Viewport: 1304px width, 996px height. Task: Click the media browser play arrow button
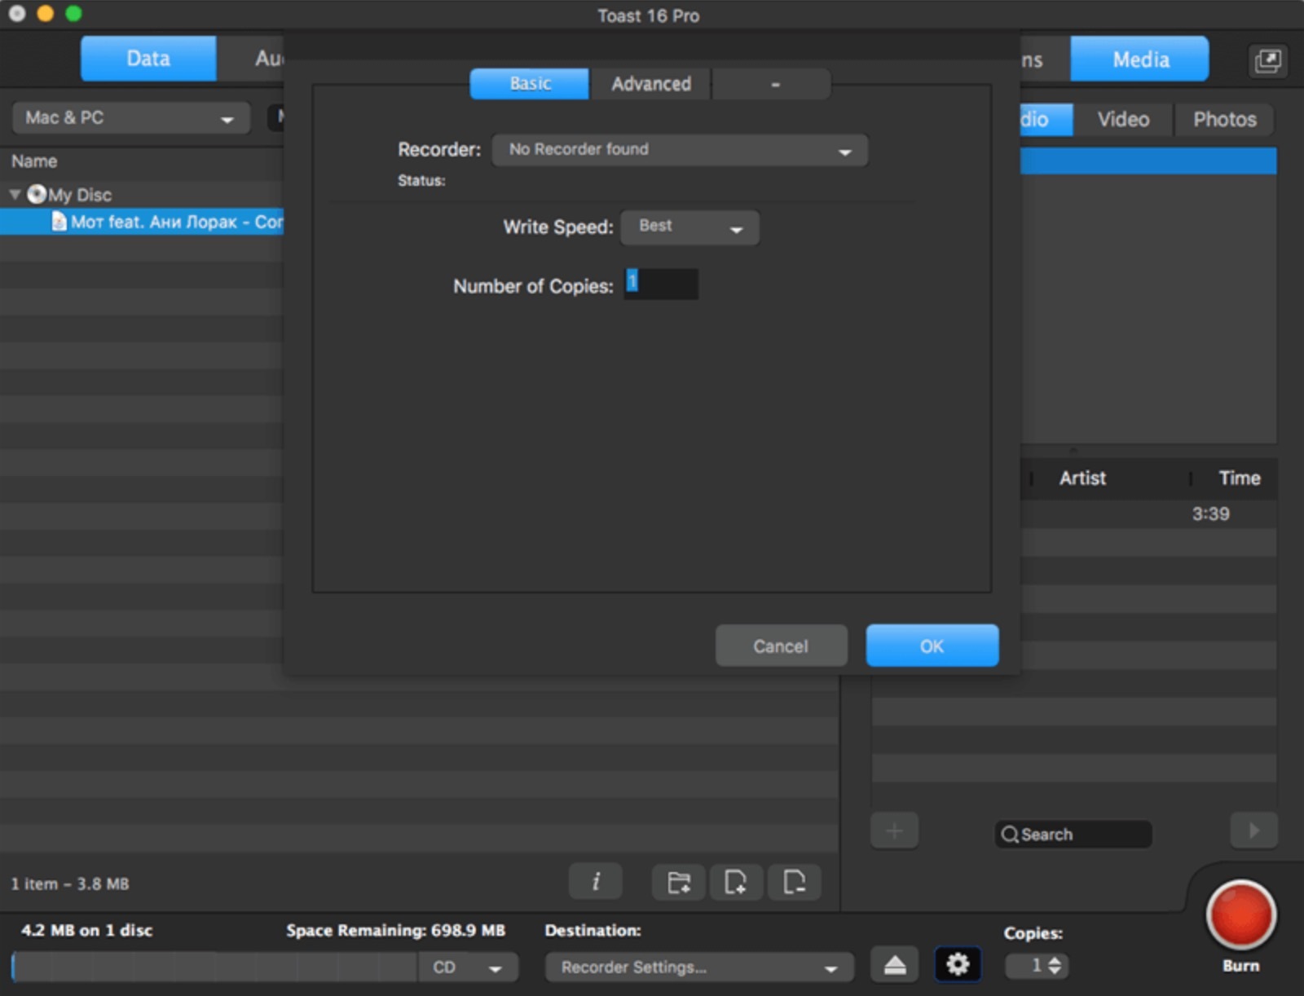[1253, 831]
